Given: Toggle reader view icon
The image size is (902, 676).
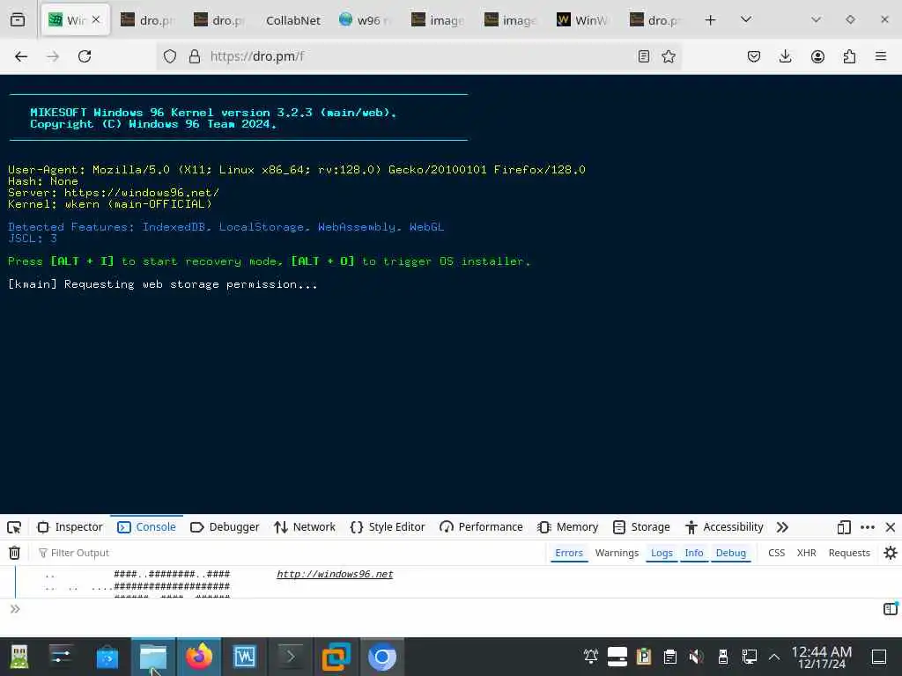Looking at the screenshot, I should tap(644, 56).
